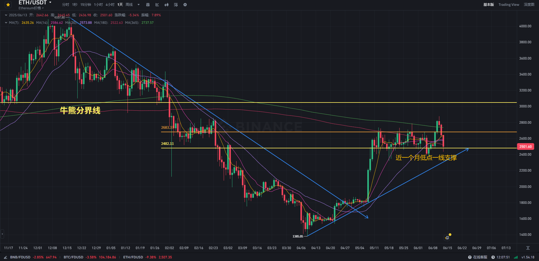Switch to 深度图 depth chart view
539x261 pixels.
pos(529,5)
